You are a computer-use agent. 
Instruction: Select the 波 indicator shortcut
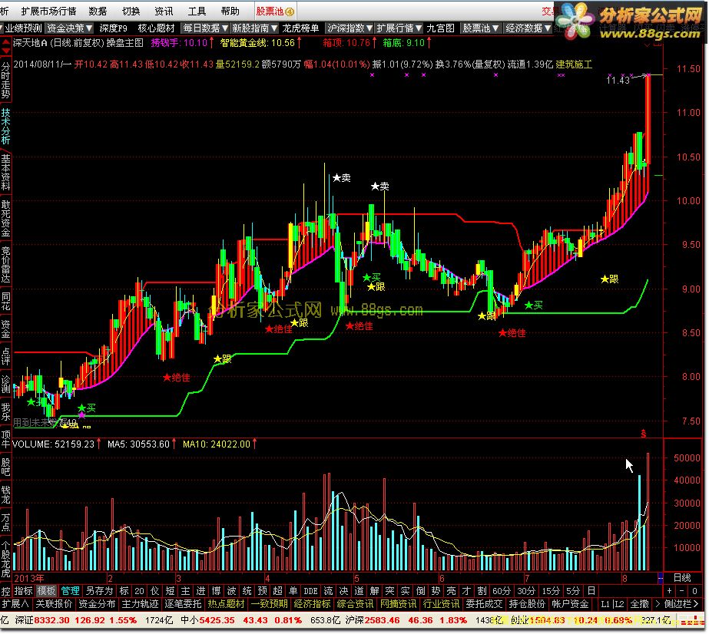coord(231,591)
